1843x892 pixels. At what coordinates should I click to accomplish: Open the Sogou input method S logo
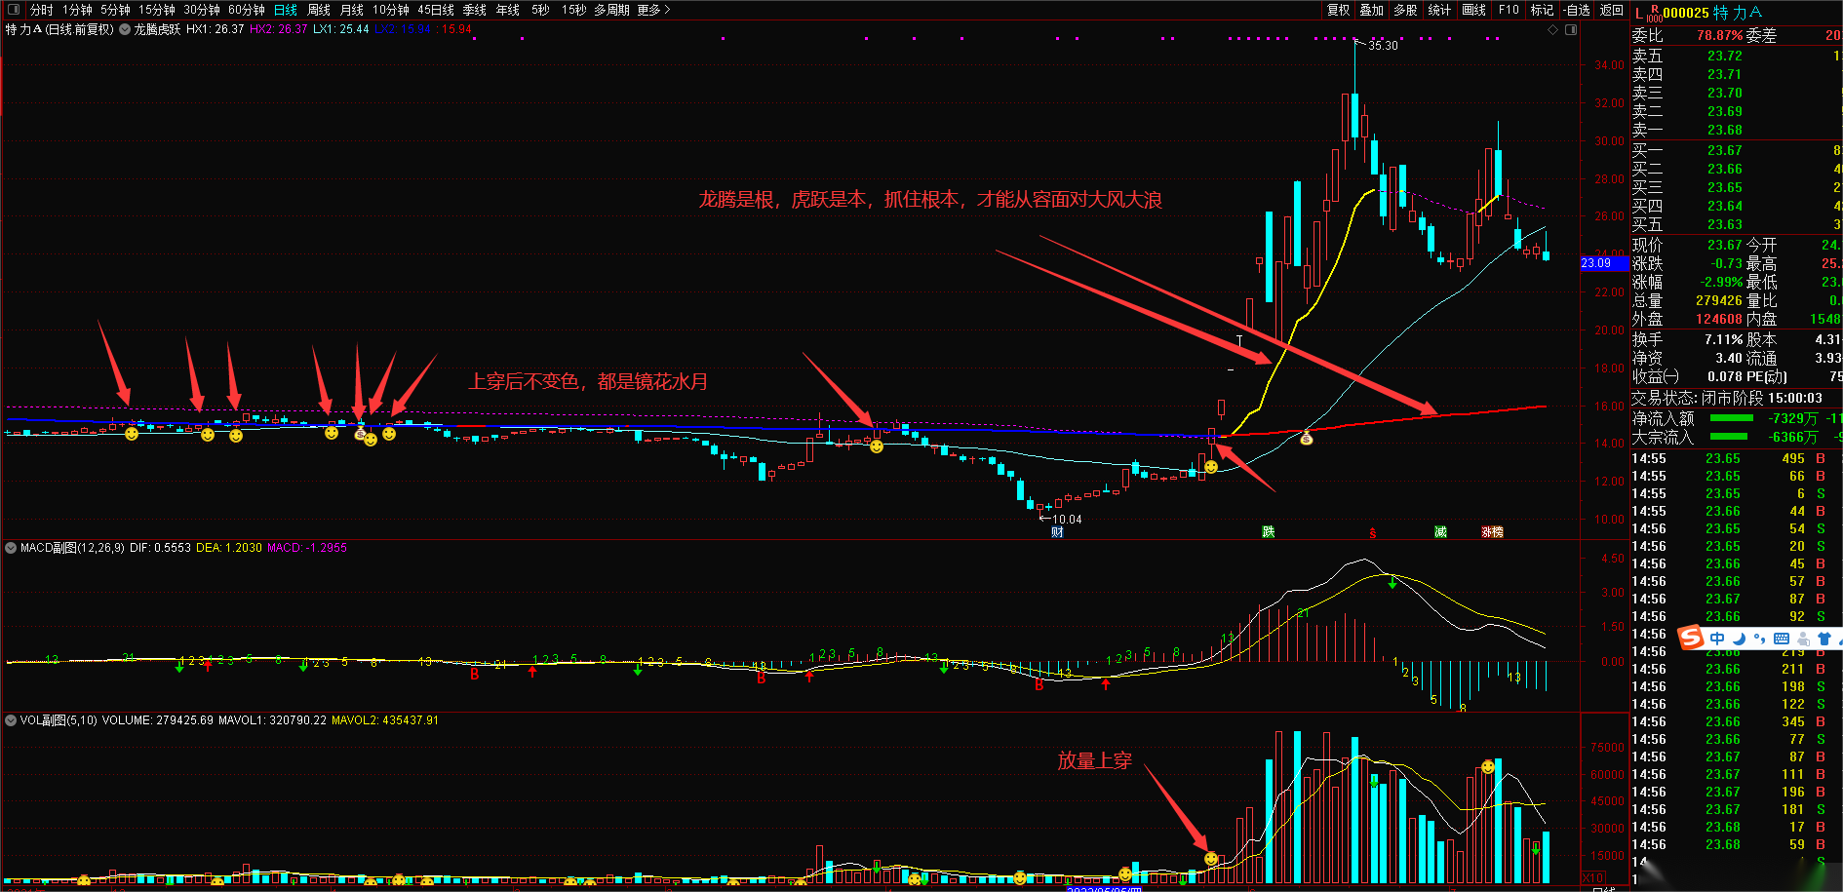click(1691, 638)
